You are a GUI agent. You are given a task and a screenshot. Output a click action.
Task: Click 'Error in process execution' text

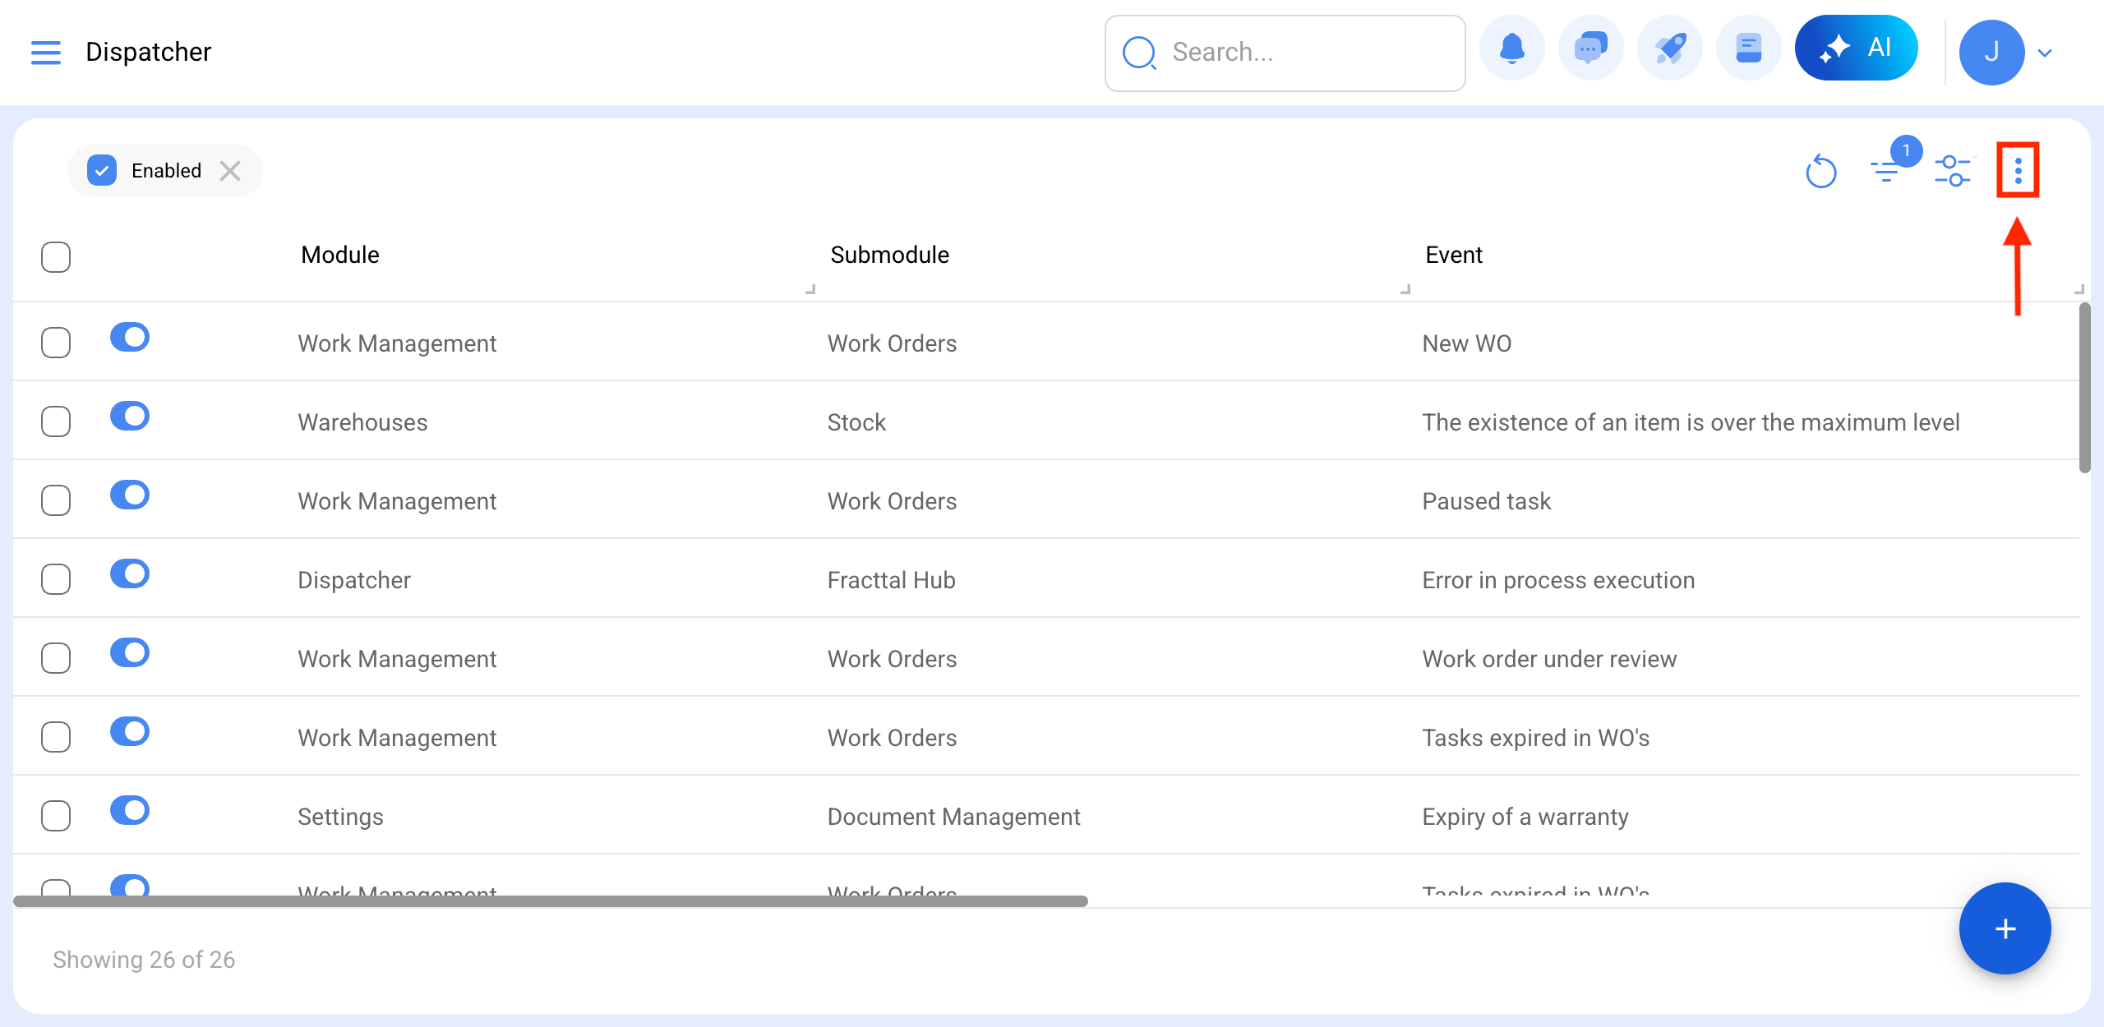1558,580
